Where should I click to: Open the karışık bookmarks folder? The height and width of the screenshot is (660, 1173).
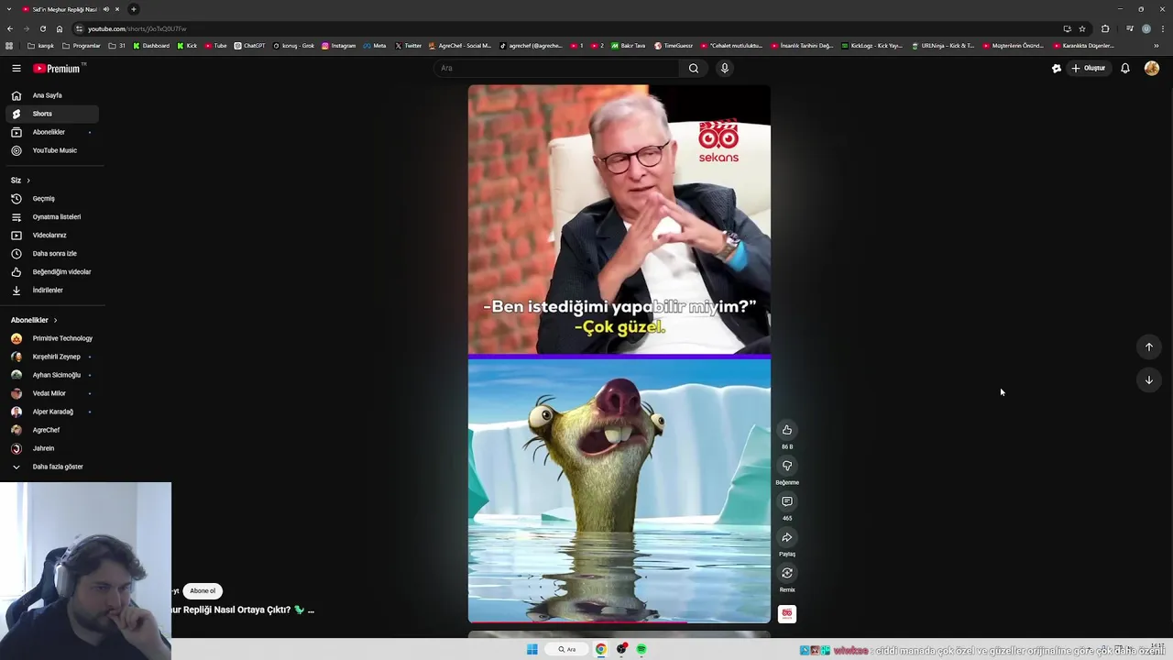[x=40, y=45]
